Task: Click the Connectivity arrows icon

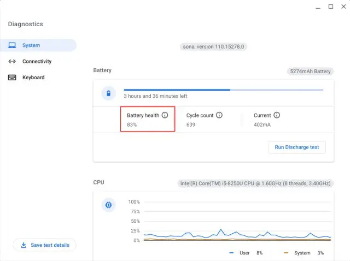Action: tap(12, 61)
